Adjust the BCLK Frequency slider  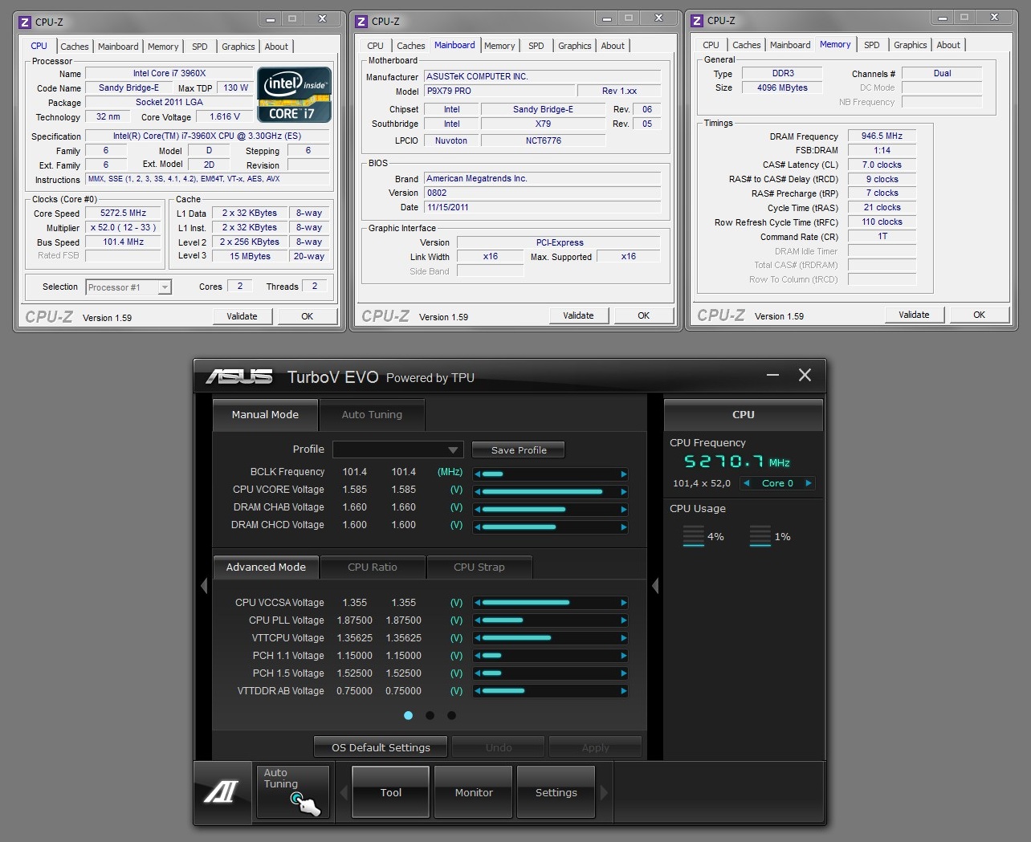click(x=551, y=474)
